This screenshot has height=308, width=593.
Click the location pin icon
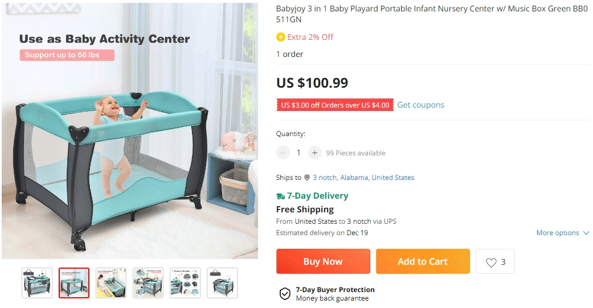[307, 178]
